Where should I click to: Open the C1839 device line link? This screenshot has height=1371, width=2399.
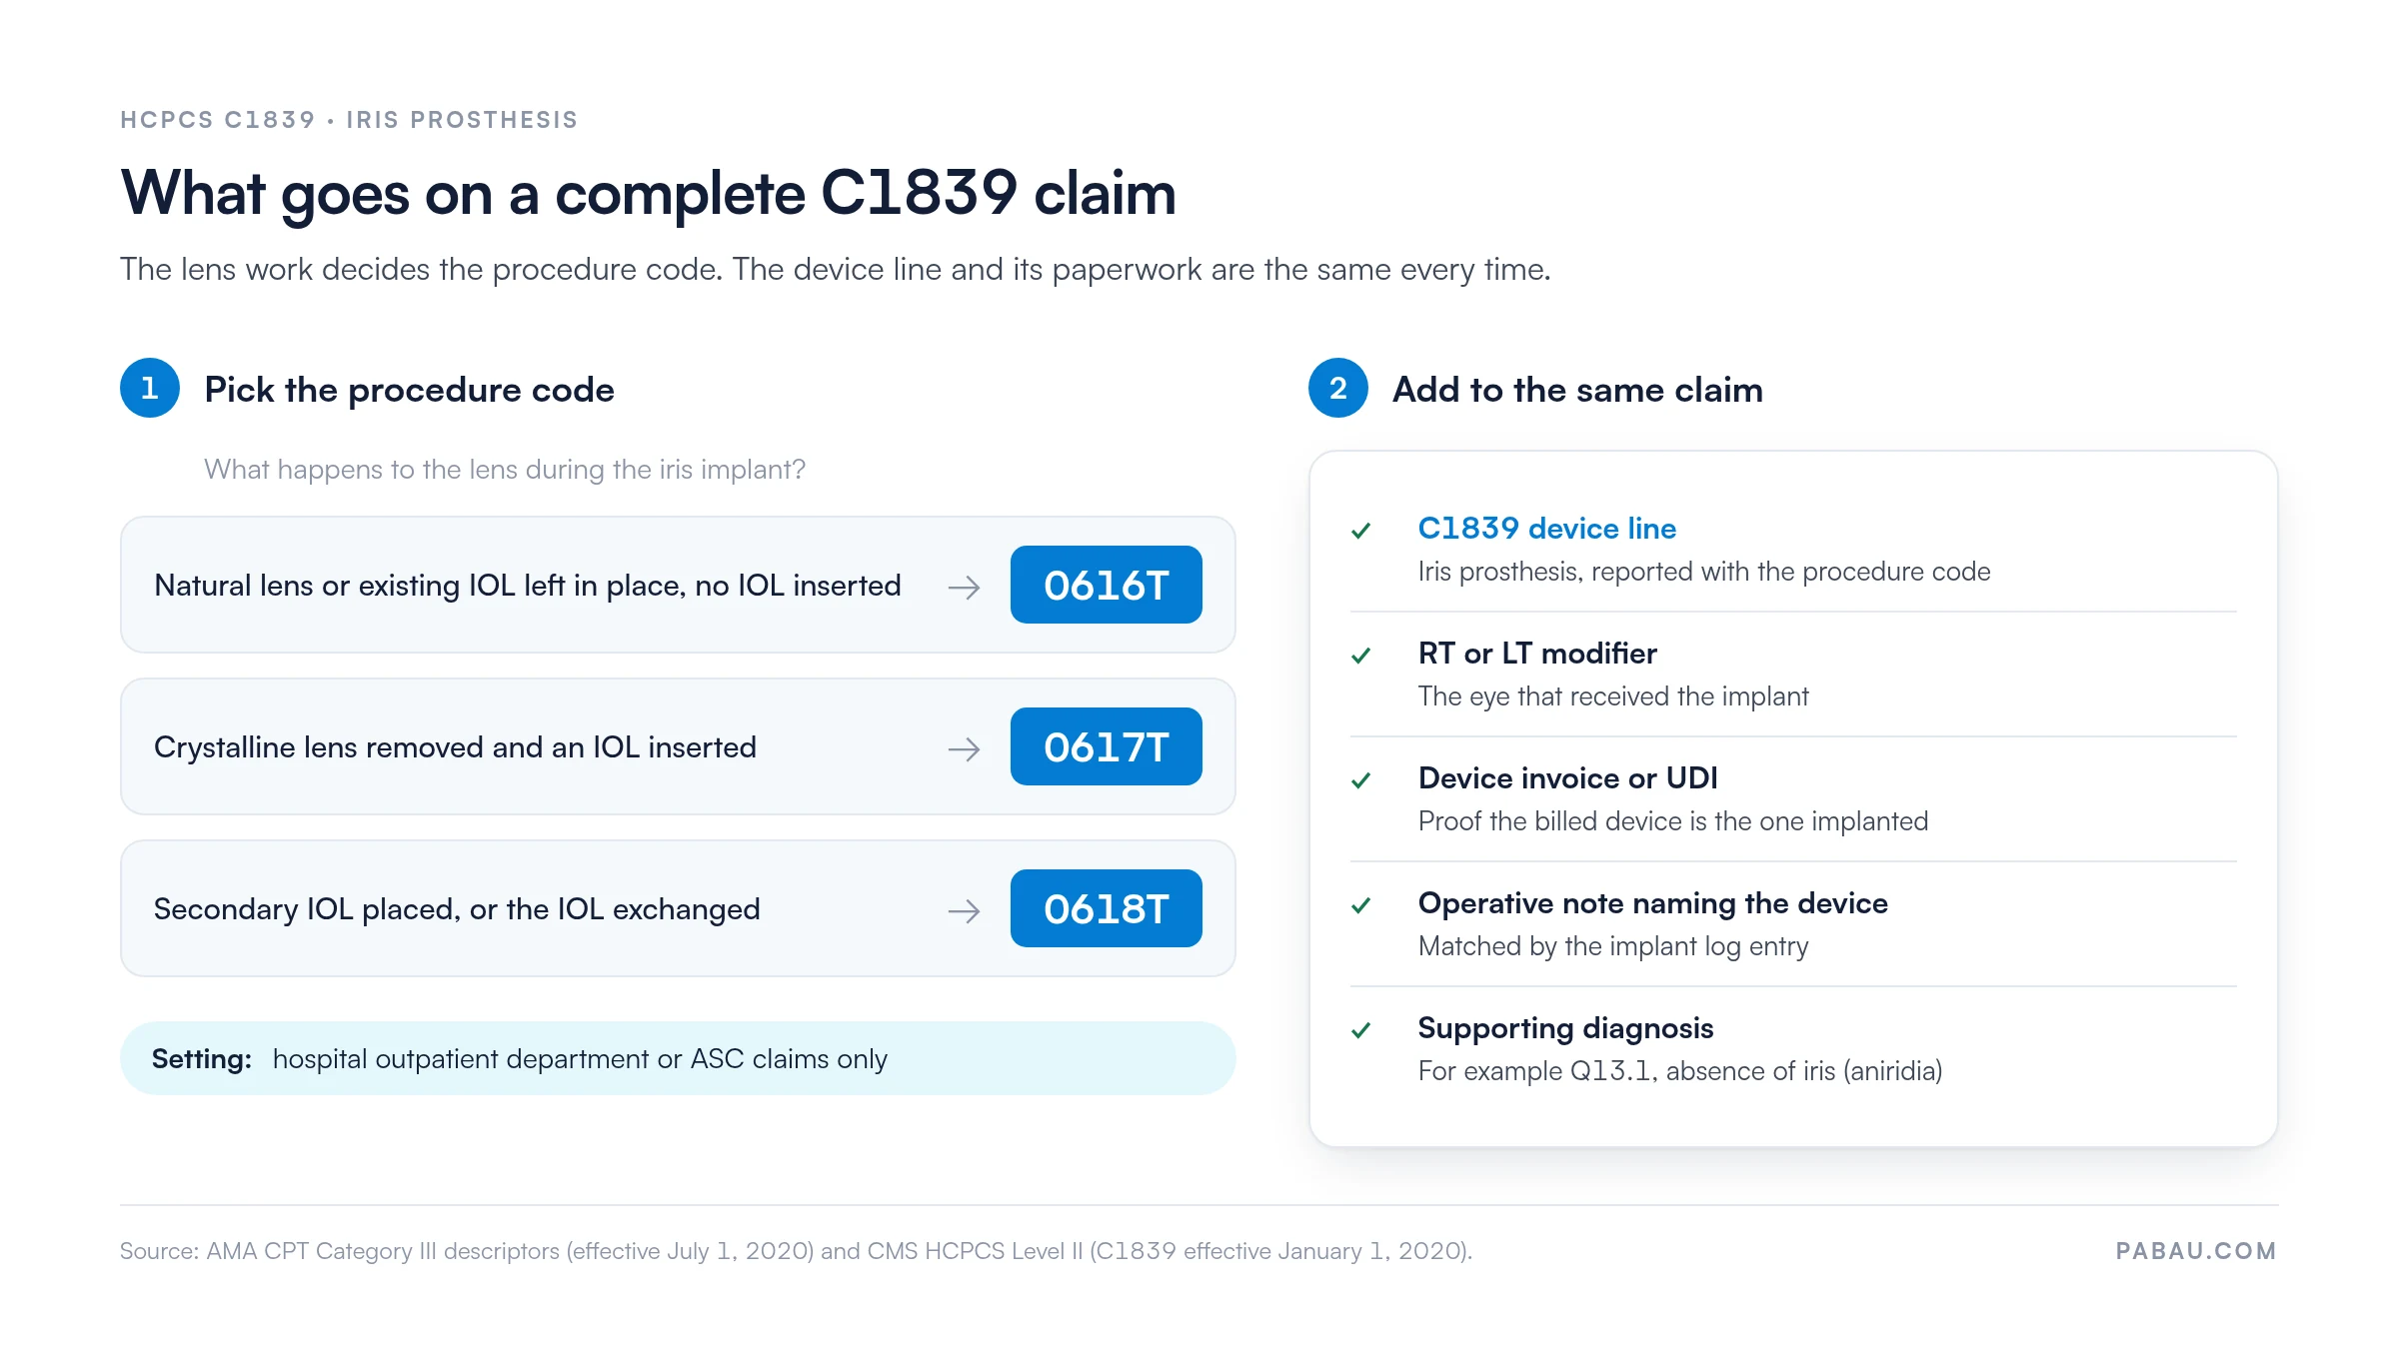click(1546, 528)
